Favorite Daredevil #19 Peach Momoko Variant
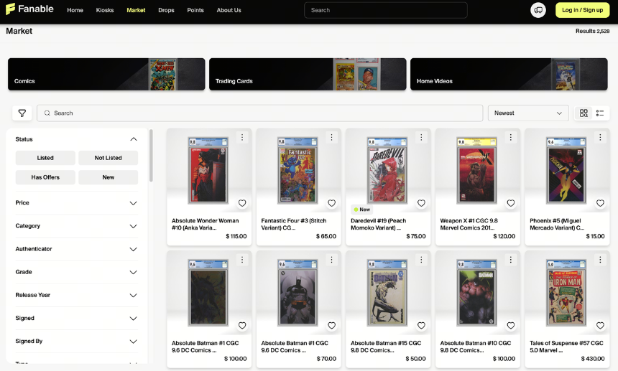 point(421,203)
